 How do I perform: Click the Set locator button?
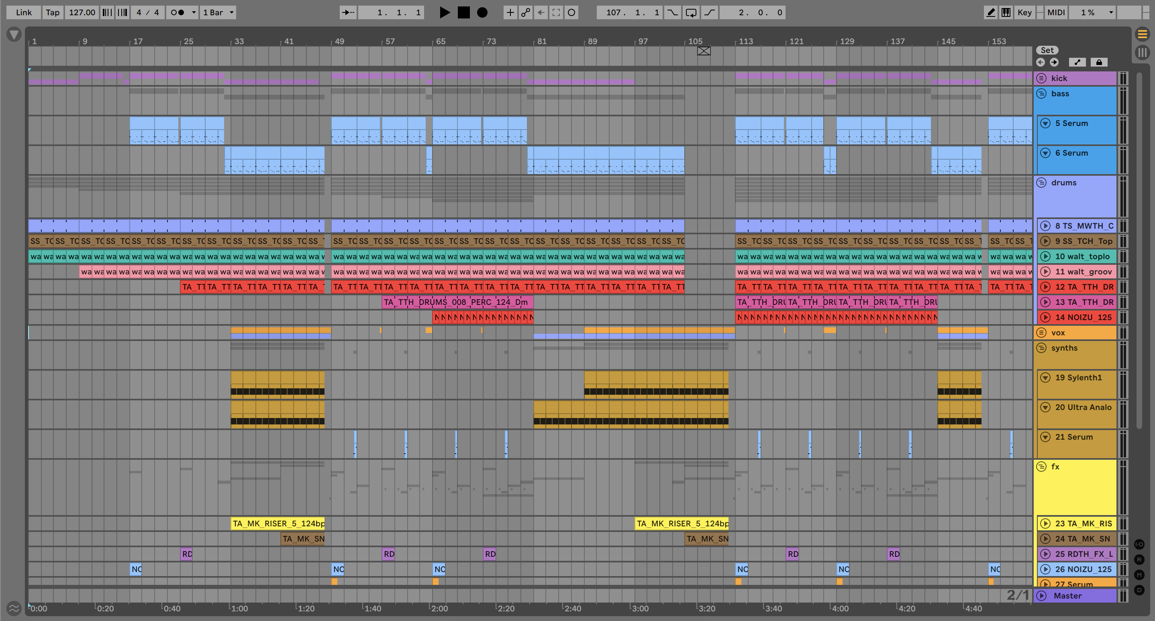pyautogui.click(x=1047, y=50)
